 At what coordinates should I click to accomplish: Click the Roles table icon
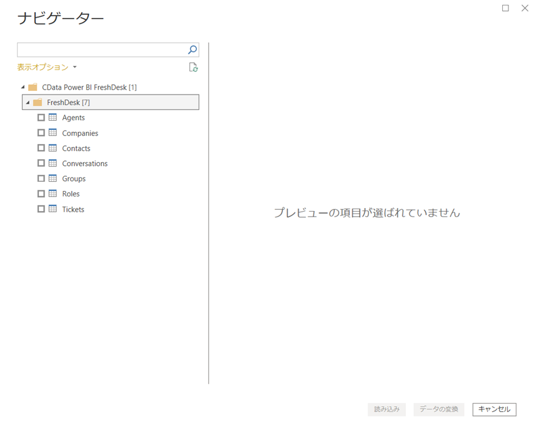[52, 193]
